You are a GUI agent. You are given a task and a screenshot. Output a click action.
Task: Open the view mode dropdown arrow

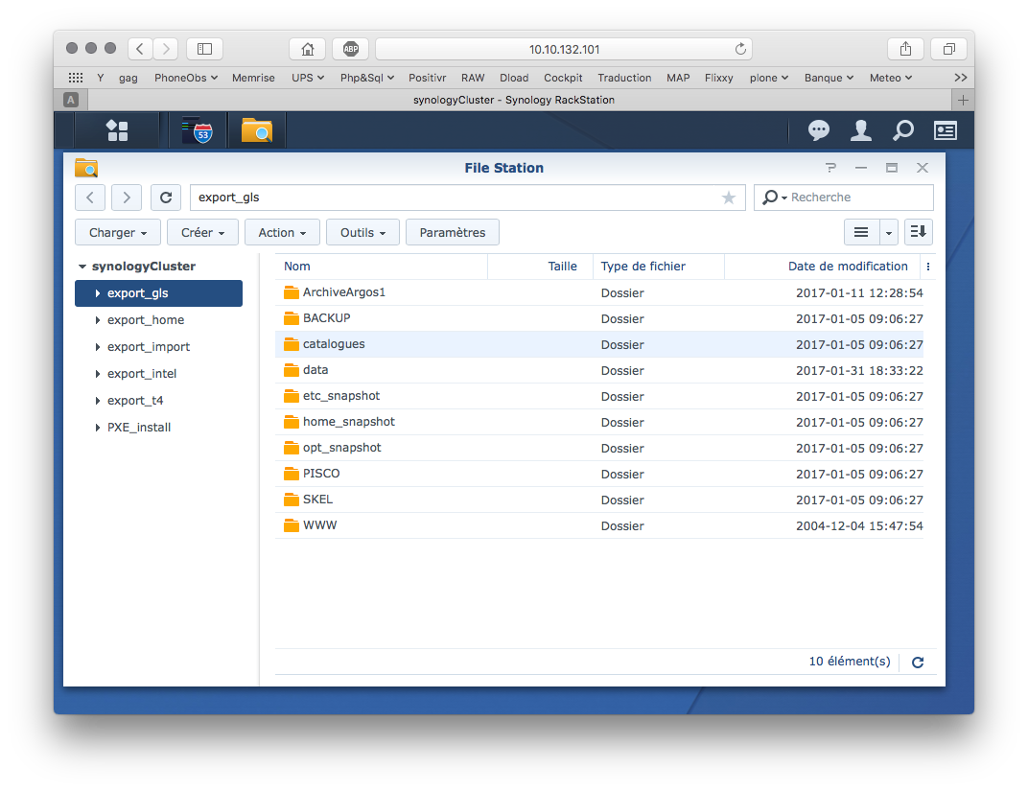(x=889, y=232)
